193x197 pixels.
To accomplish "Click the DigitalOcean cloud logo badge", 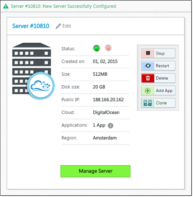I will [41, 86].
